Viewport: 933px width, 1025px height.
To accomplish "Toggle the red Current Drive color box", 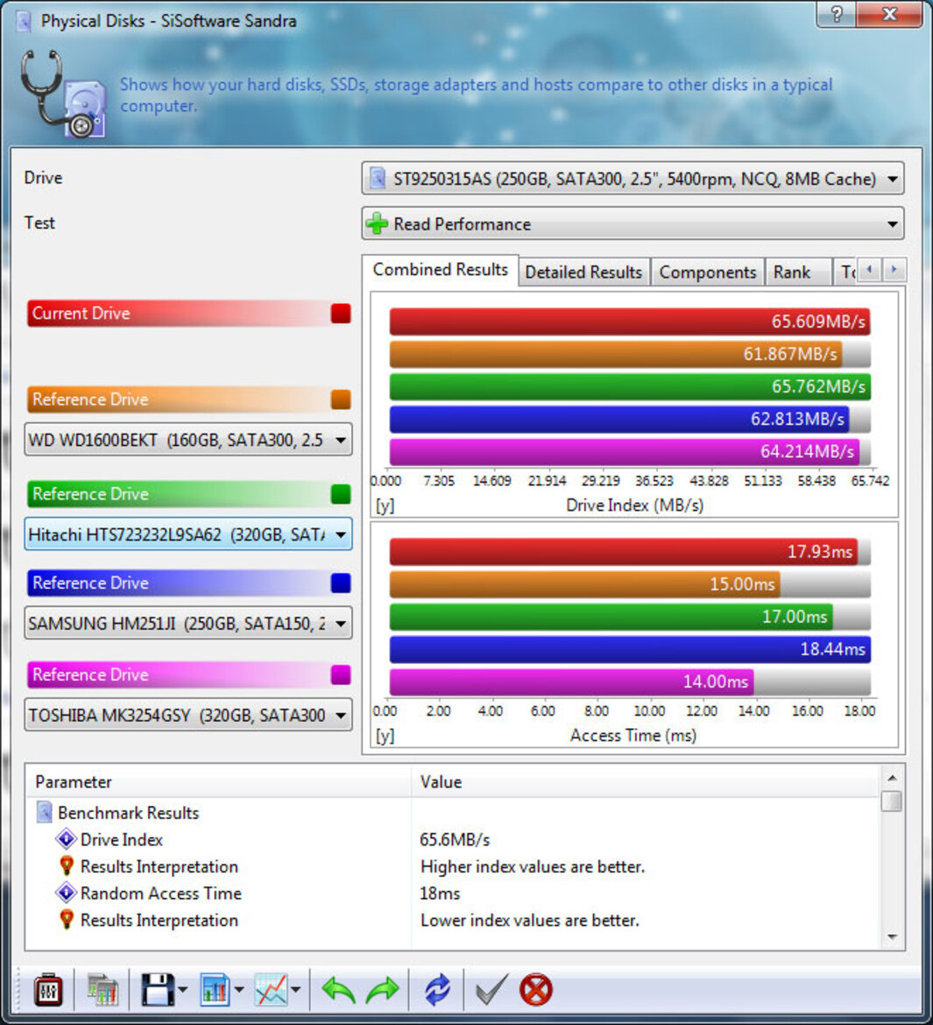I will pos(341,313).
